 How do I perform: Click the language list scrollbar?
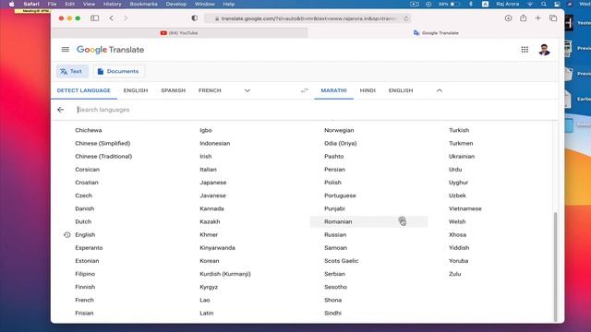(555, 267)
